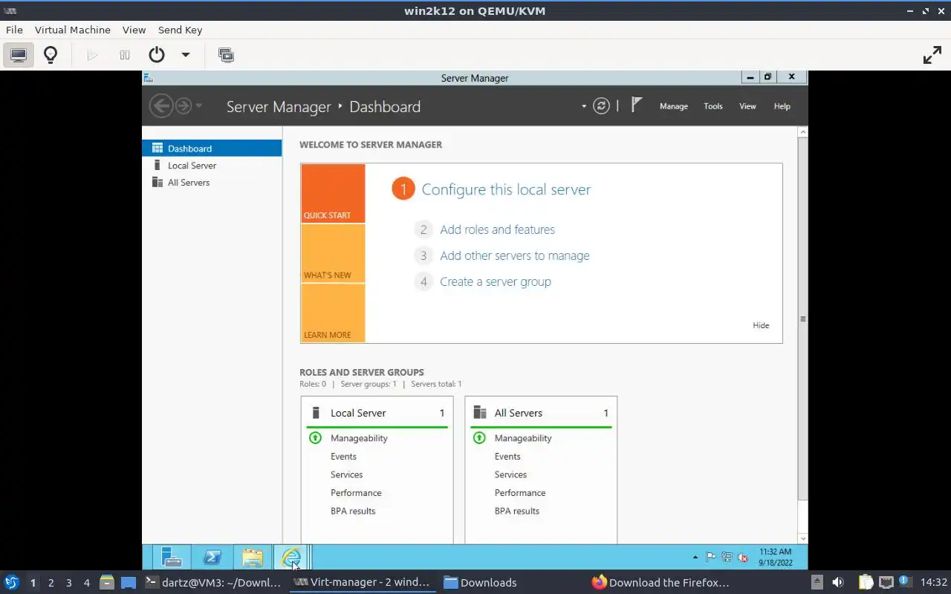Show hidden Windows tray icons
The image size is (951, 594).
point(695,557)
